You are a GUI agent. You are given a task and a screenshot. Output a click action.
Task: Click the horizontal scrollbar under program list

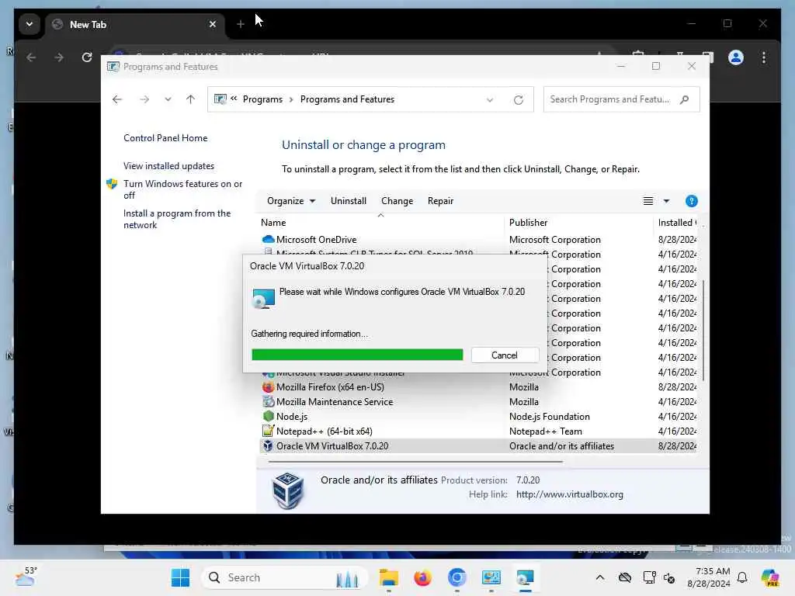click(415, 462)
